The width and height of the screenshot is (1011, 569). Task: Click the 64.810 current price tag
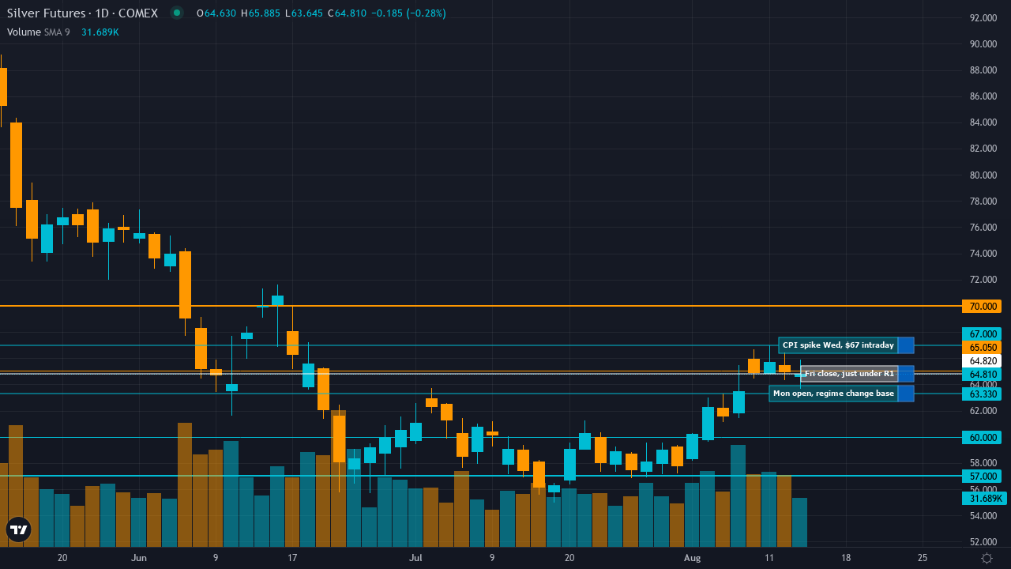(x=982, y=375)
